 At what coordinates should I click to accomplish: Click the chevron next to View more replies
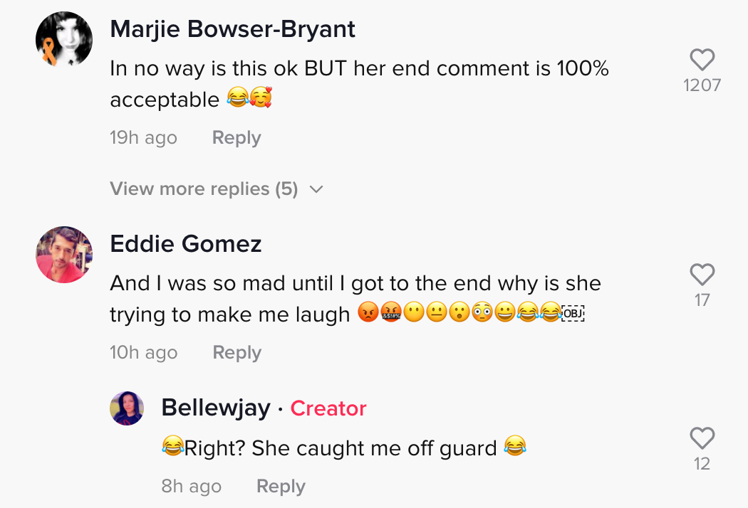coord(316,190)
